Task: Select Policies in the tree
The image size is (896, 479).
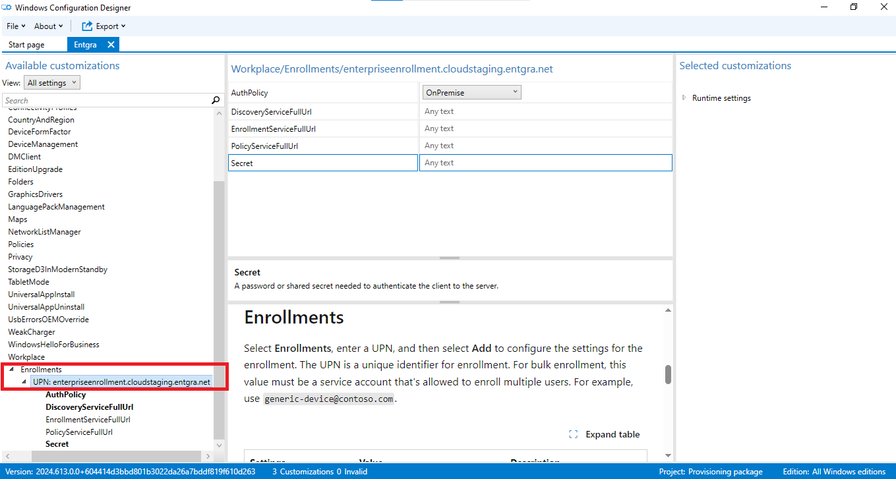Action: pyautogui.click(x=20, y=244)
